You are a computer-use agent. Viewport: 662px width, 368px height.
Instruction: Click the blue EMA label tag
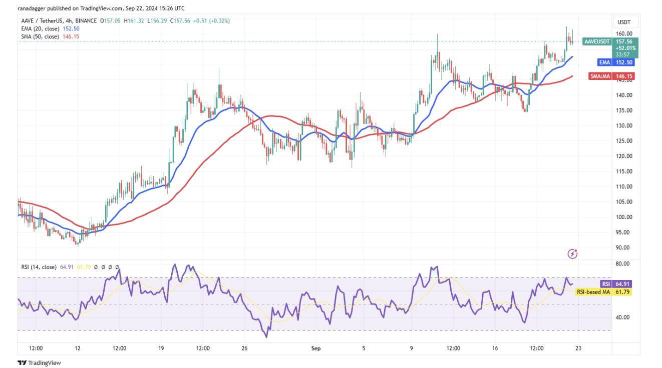605,62
